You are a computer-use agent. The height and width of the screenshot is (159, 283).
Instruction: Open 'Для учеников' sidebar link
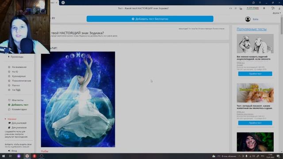tap(19, 128)
